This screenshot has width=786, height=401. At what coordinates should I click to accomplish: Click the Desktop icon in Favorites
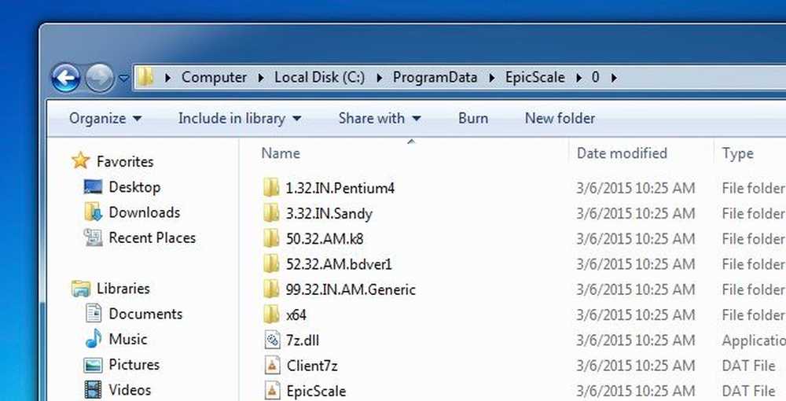94,187
